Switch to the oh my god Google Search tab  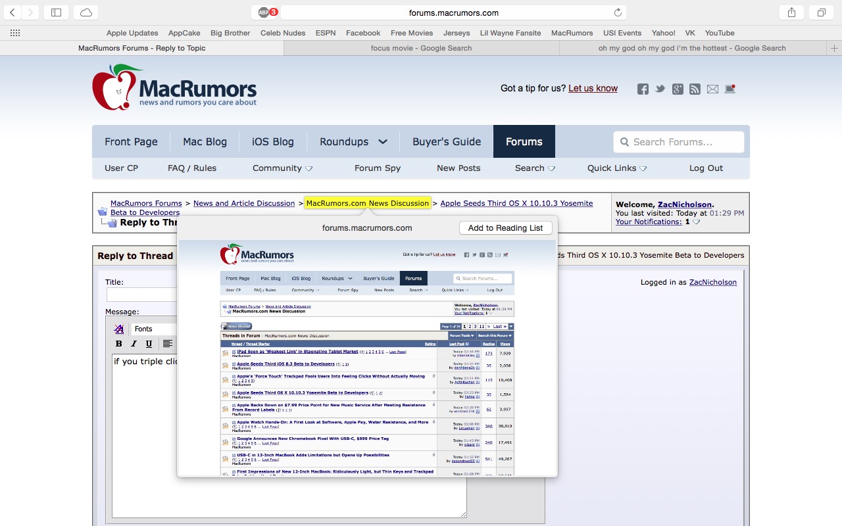point(692,48)
